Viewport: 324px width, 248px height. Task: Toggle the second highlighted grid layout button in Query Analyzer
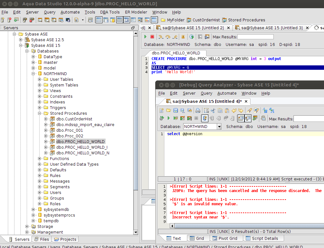click(248, 118)
